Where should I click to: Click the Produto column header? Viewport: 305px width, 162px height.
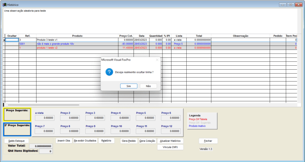point(77,36)
